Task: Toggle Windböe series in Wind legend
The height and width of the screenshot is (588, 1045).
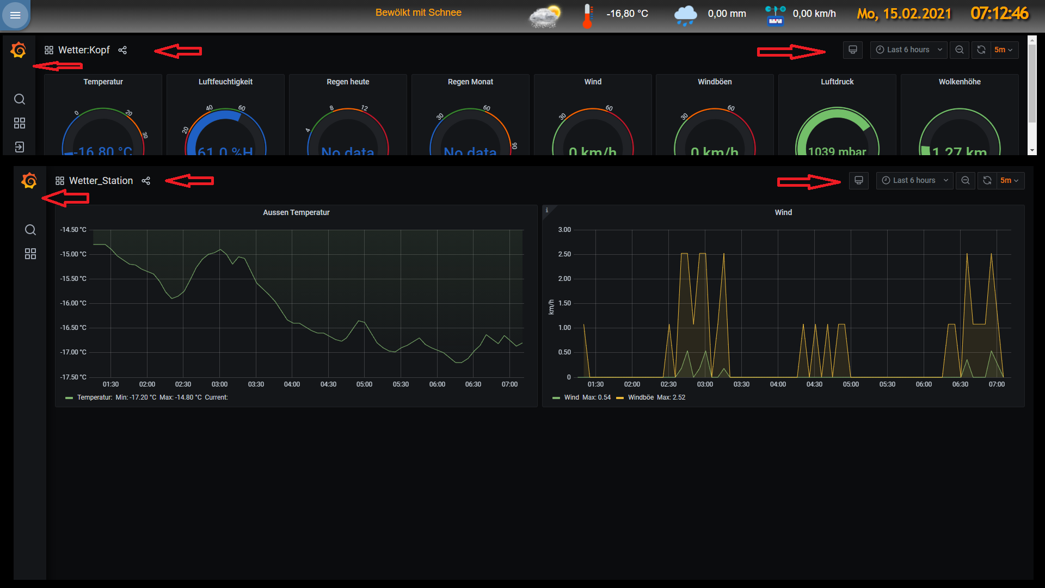Action: [x=641, y=397]
